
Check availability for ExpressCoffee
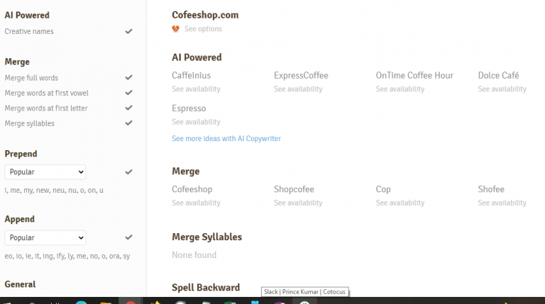[x=298, y=89]
